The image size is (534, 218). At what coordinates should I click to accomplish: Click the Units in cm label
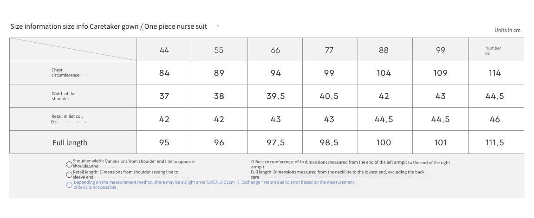pos(507,30)
